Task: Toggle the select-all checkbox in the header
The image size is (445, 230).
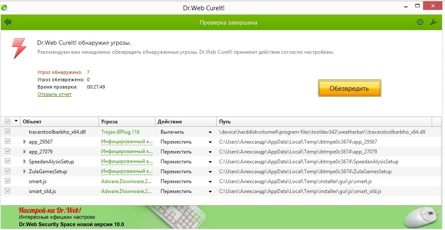Action: click(8, 122)
